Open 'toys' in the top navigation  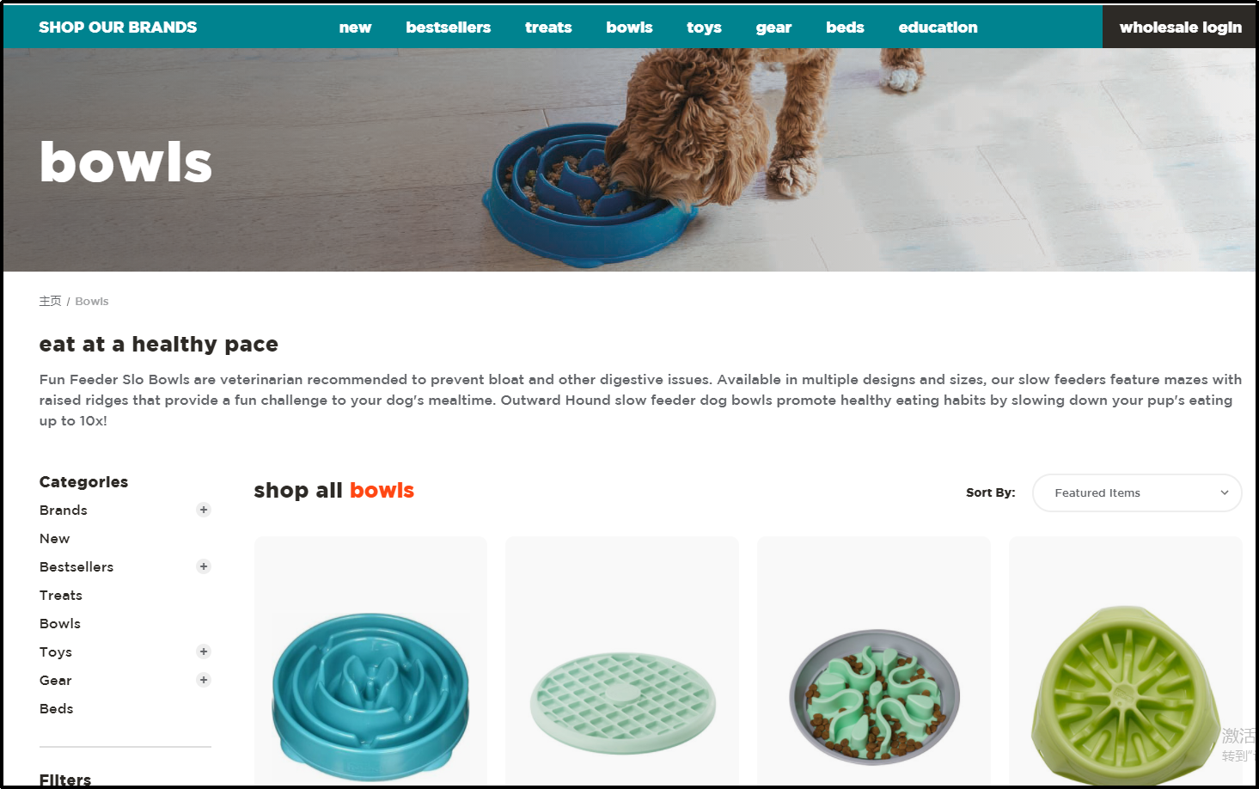tap(704, 28)
